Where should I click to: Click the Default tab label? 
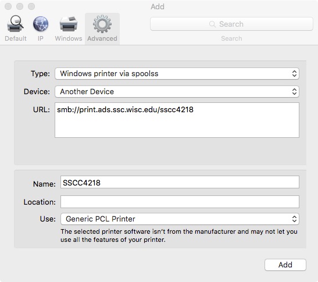16,38
